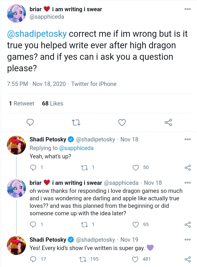Viewport: 197px width, 267px height.
Task: Open more options on Shadi's first reply
Action: [188, 139]
